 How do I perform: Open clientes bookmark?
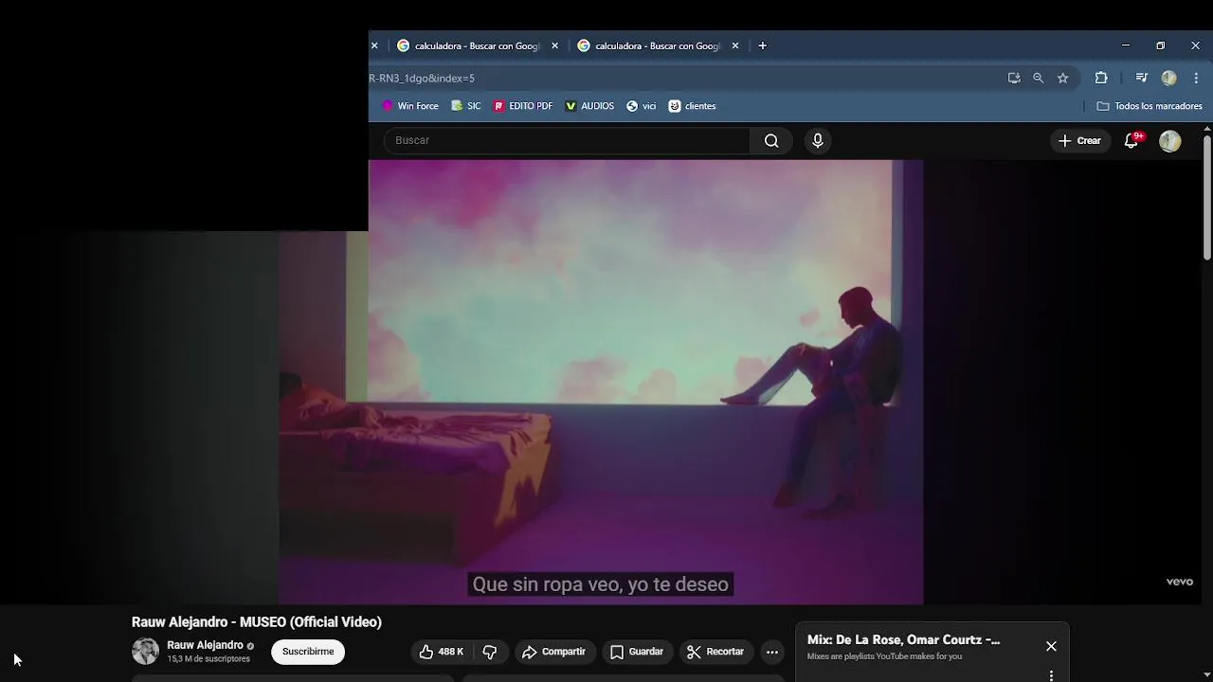(692, 106)
